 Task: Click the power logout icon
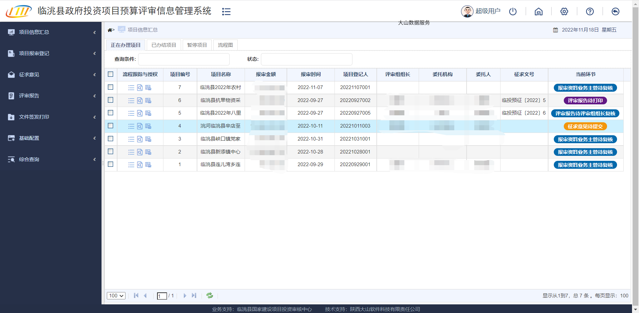[x=513, y=11]
